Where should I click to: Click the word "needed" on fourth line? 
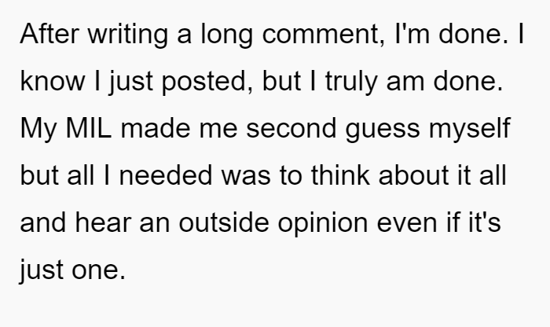pyautogui.click(x=166, y=175)
